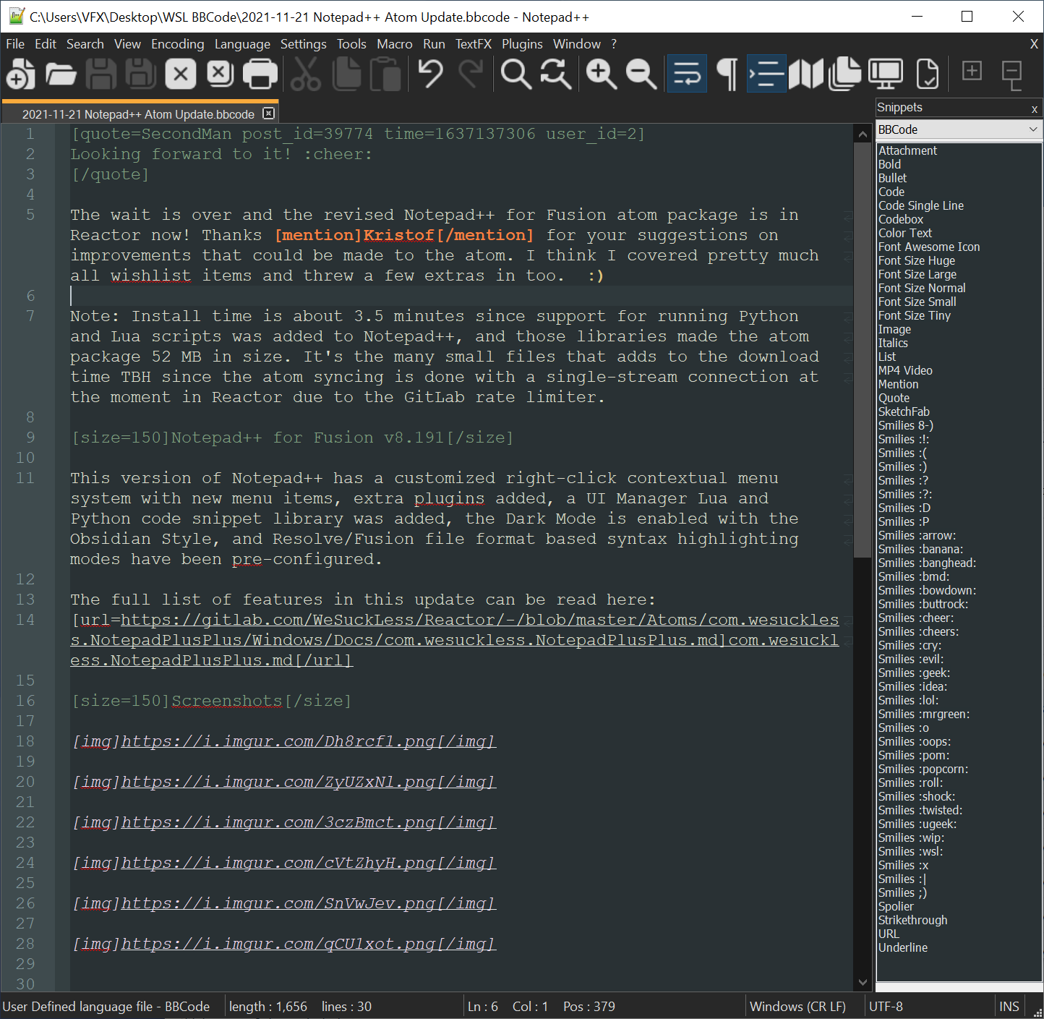Open the gitlab.com NotepadPlusPlus.md URL link
Viewport: 1044px width, 1019px height.
[x=455, y=640]
